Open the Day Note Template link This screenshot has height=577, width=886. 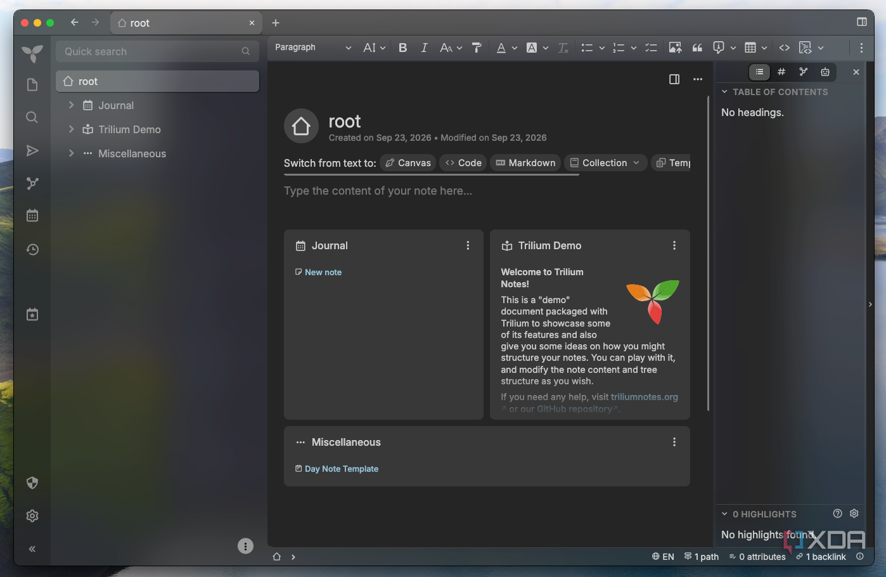[x=342, y=469]
